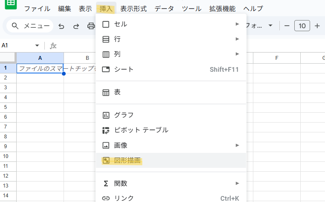Viewport: 325px width, 202px height.
Task: Open the ツール menu
Action: tap(192, 9)
